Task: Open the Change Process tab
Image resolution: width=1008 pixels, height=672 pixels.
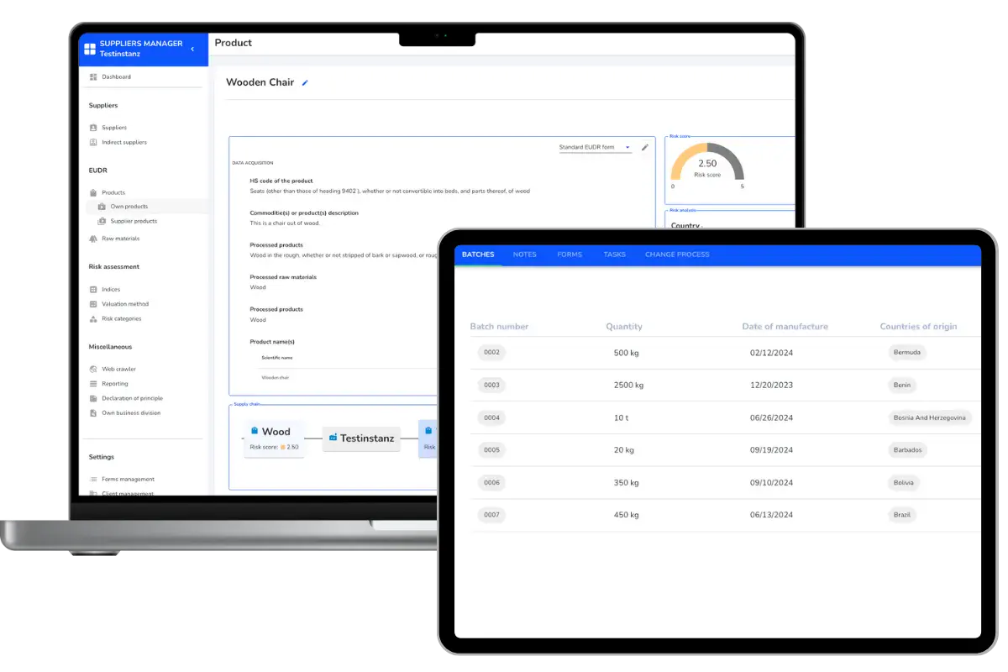Action: 676,255
